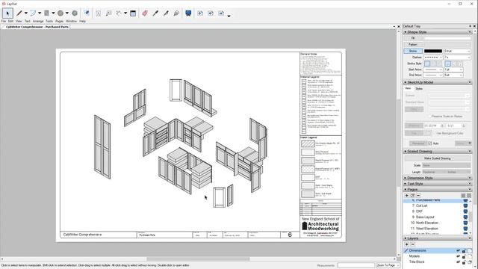The width and height of the screenshot is (478, 269).
Task: Open the Table tool
Action: point(133,13)
